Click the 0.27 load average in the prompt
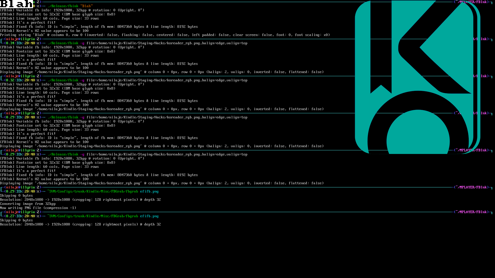This screenshot has width=495, height=278. click(10, 216)
